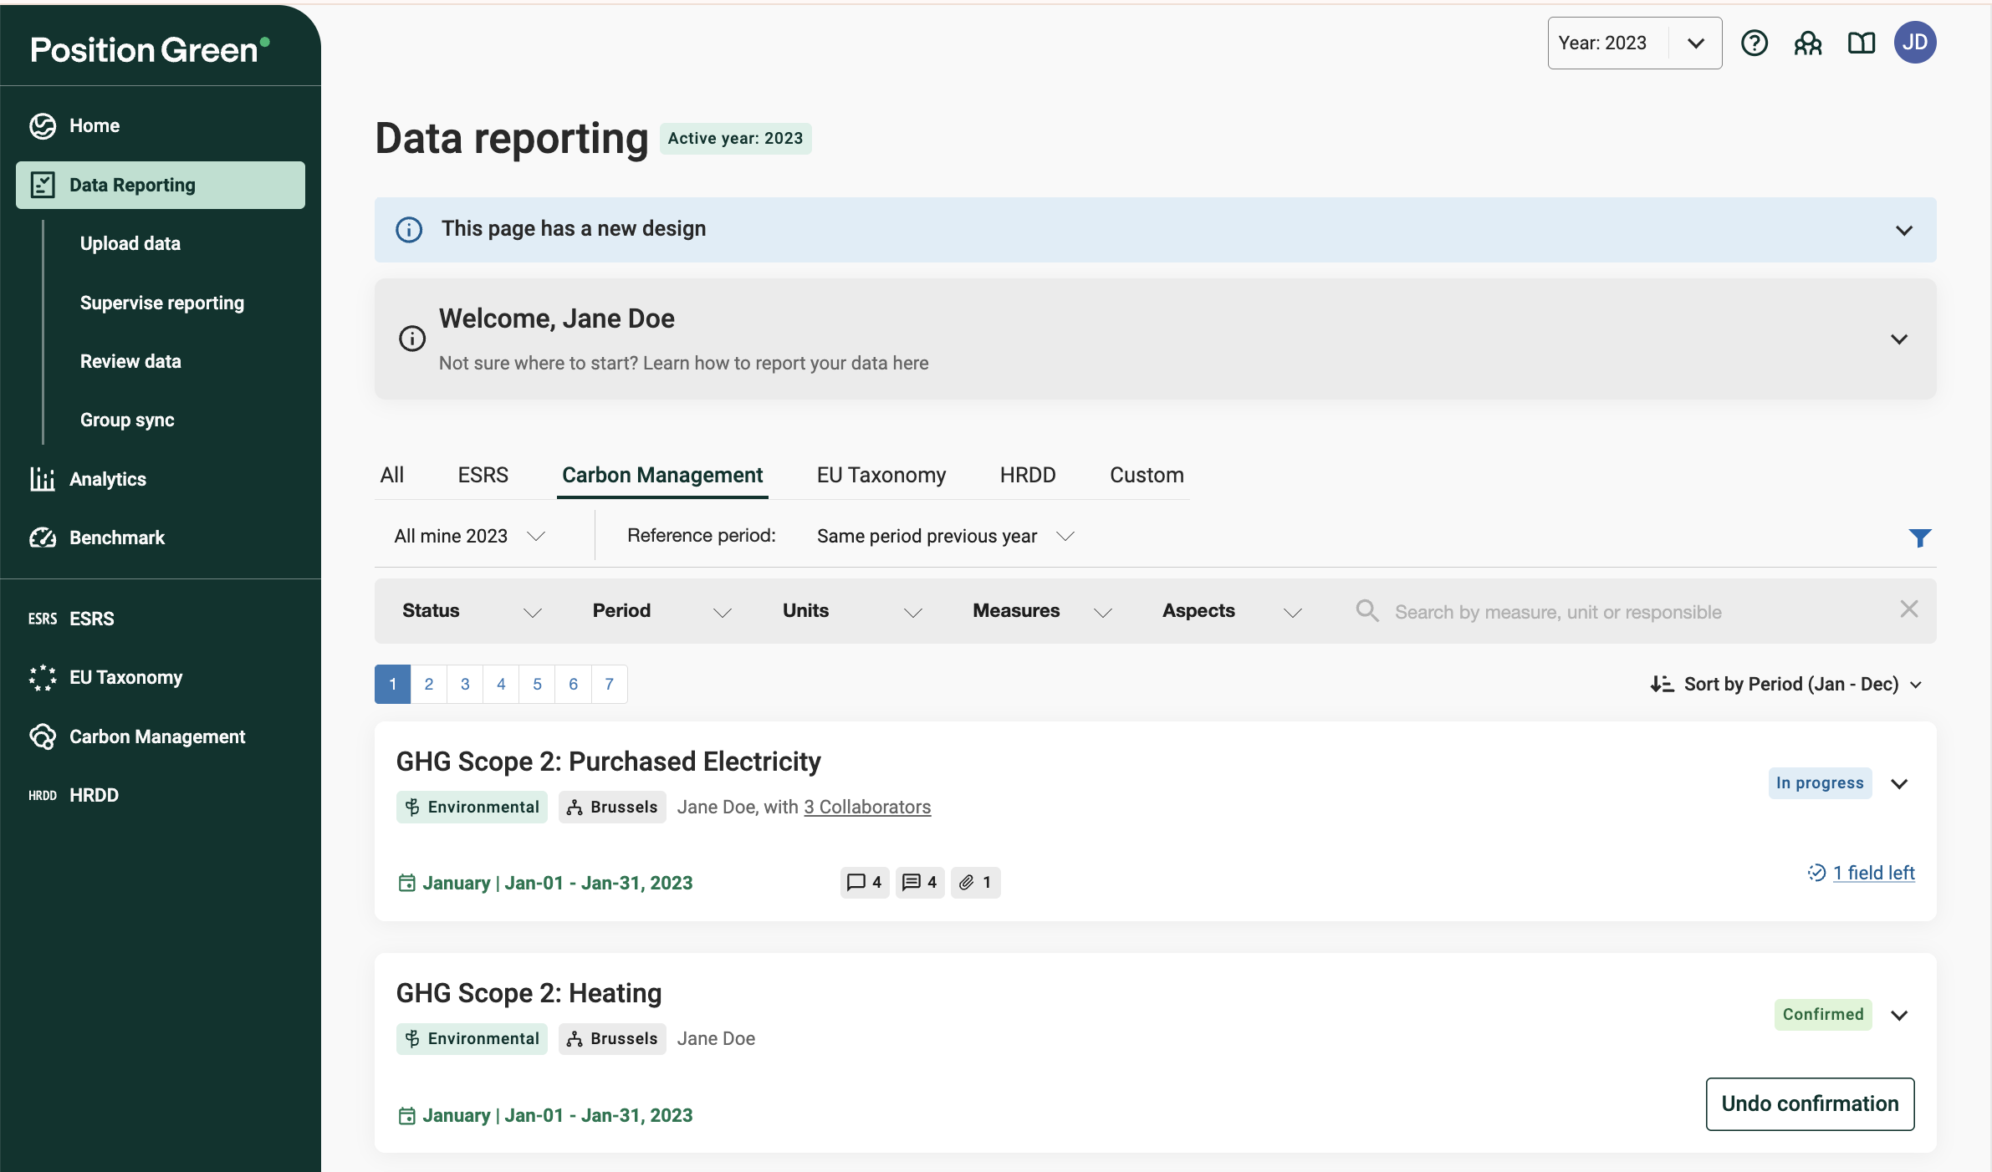Click the first comments badge showing 4

coord(864,882)
